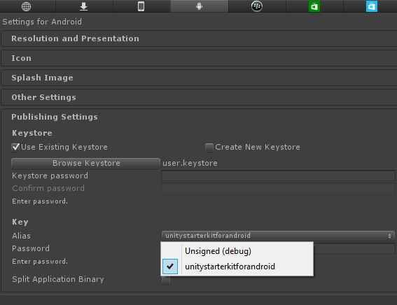Click the Keystore password label
Screen dimensions: 397x305
click(x=50, y=176)
